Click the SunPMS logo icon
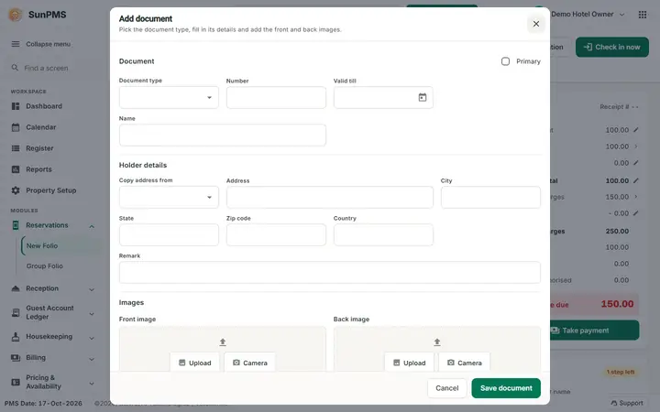The image size is (660, 412). coord(16,15)
